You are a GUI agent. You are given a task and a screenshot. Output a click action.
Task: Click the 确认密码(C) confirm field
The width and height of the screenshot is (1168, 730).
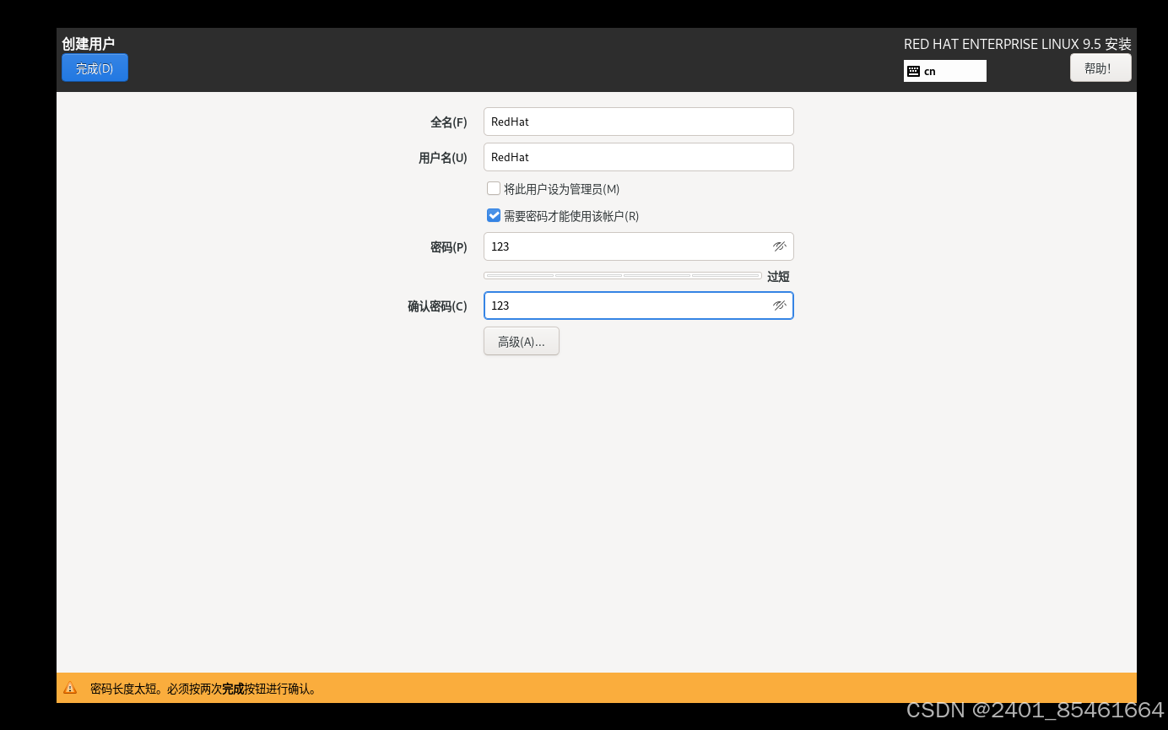(x=638, y=306)
